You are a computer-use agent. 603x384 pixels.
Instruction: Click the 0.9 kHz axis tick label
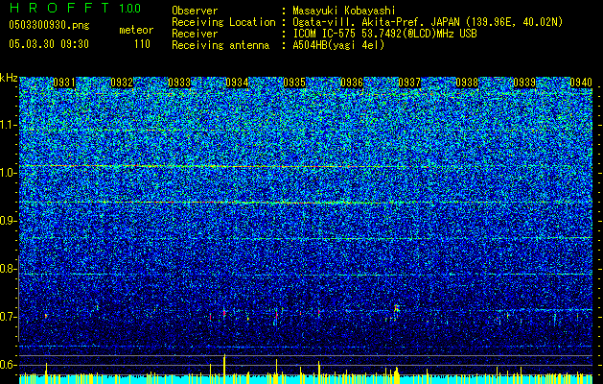point(8,221)
